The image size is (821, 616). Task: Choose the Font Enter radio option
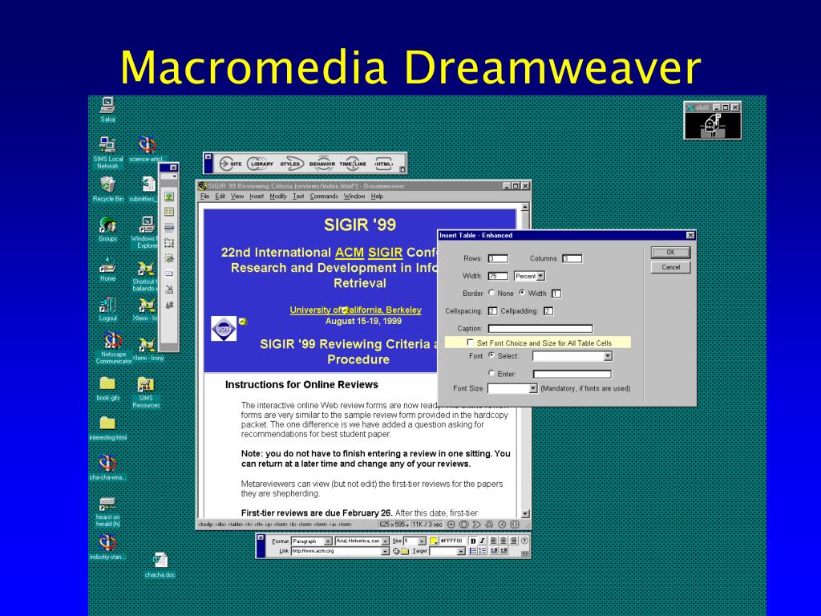491,373
